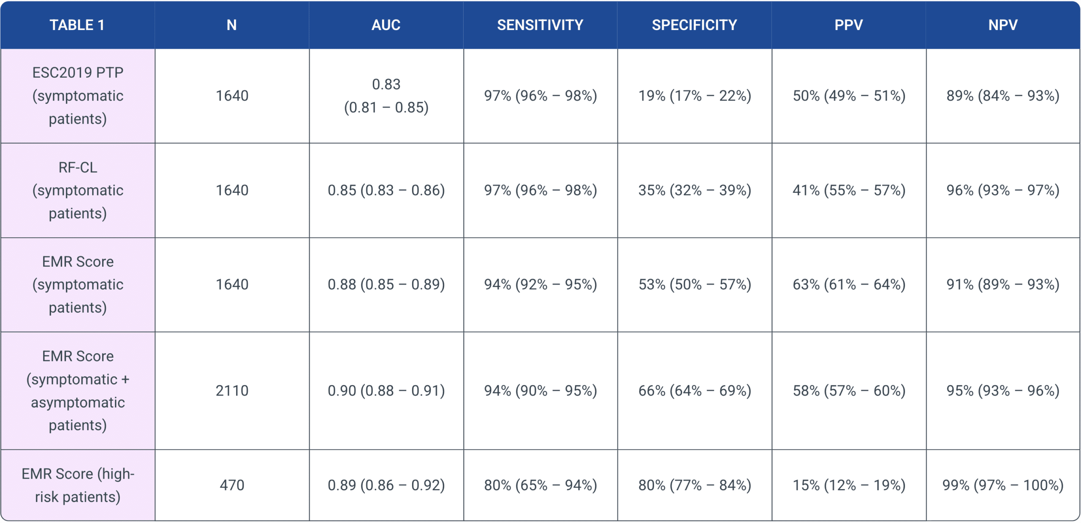This screenshot has height=523, width=1081.
Task: Click the SENSITIVITY column header
Action: tap(540, 25)
